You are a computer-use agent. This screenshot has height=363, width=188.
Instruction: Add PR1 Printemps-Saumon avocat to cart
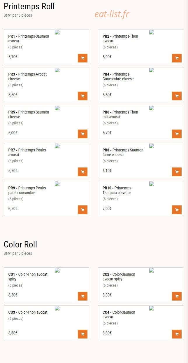82,58
